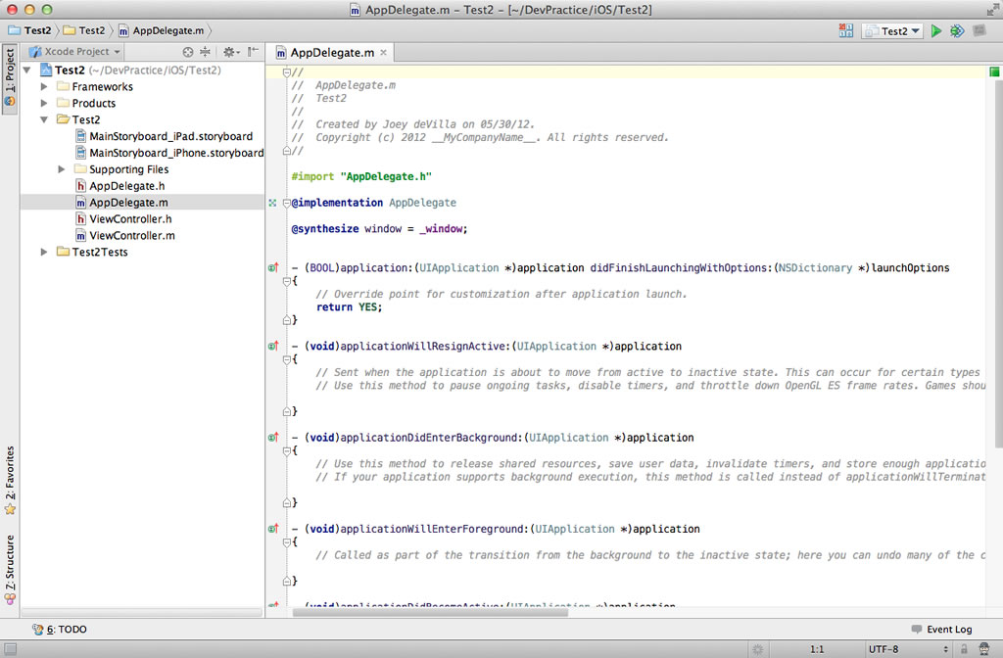Click the gutter marker beside didFinishLaunchingWithOptions

point(273,267)
